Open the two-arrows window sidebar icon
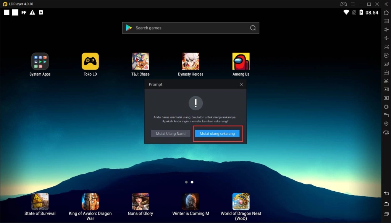 [386, 98]
